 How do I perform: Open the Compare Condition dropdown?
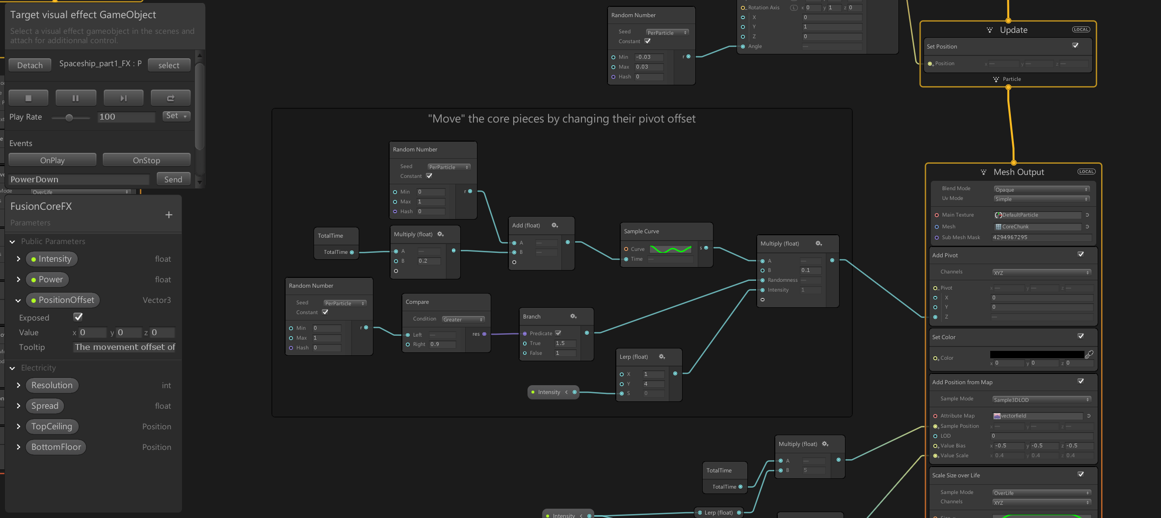click(x=463, y=320)
